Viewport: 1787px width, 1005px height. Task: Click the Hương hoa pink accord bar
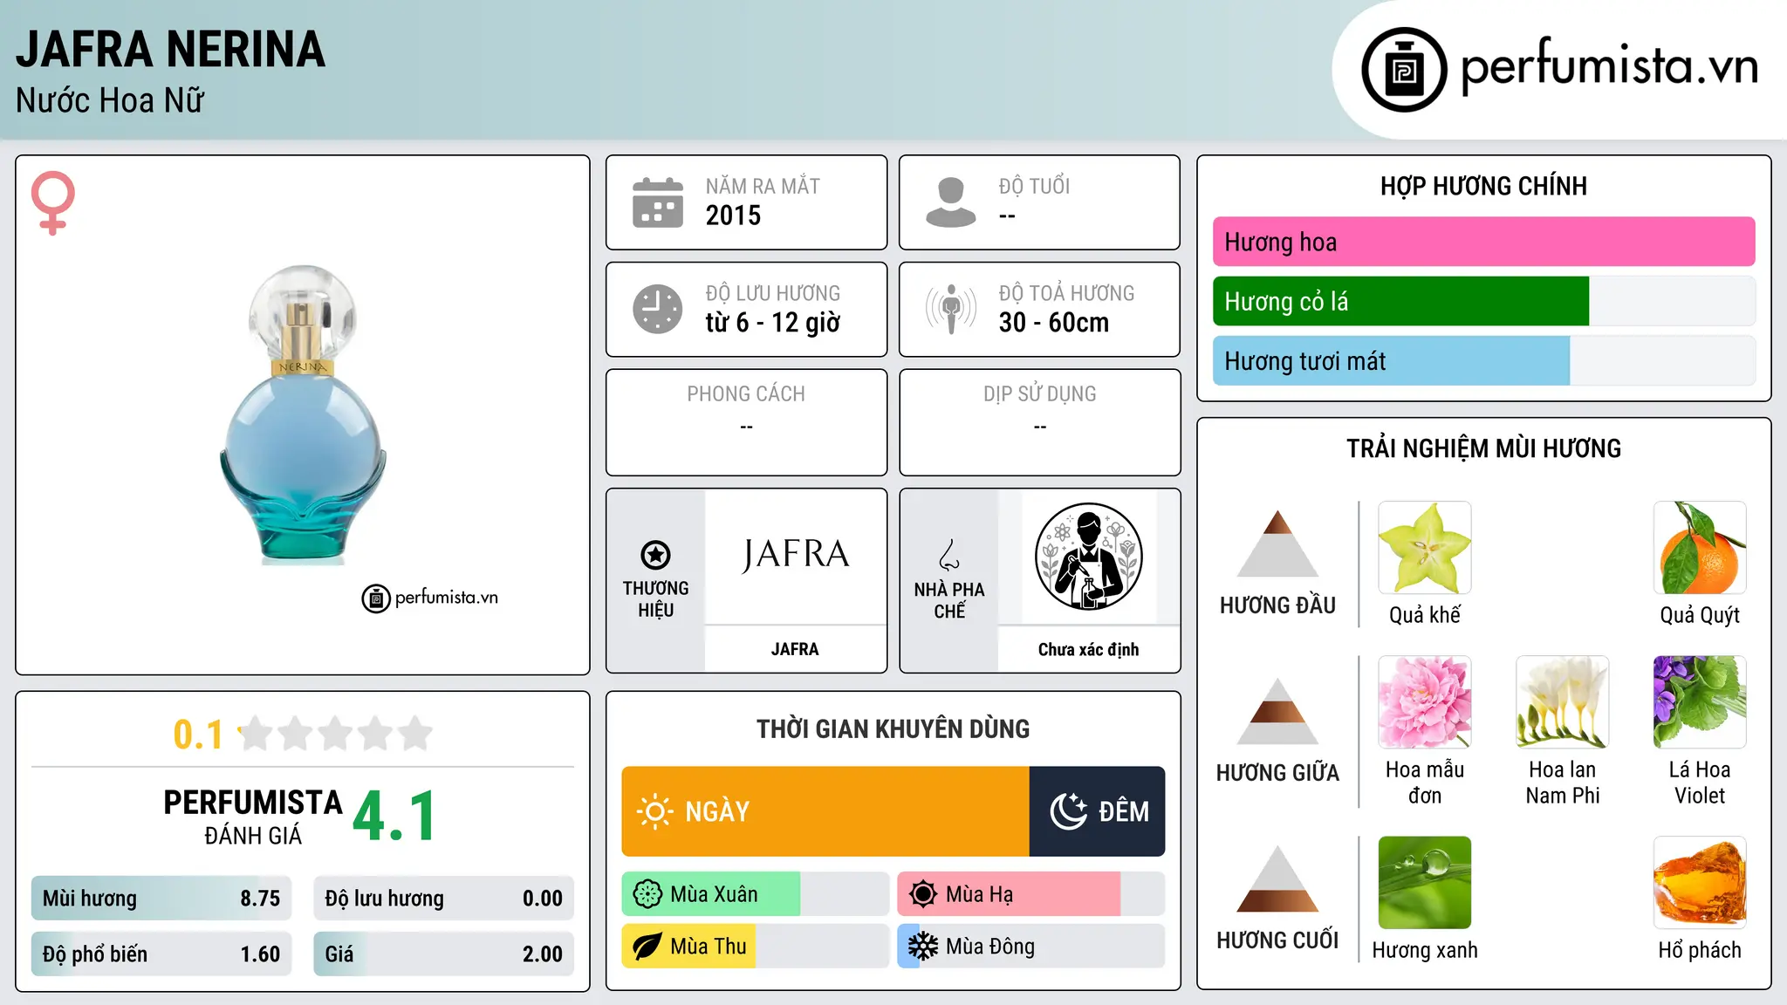pyautogui.click(x=1483, y=242)
